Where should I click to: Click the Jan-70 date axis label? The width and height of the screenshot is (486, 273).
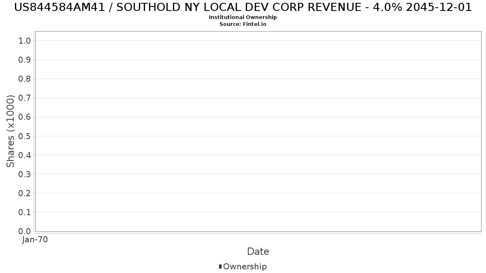click(x=35, y=240)
